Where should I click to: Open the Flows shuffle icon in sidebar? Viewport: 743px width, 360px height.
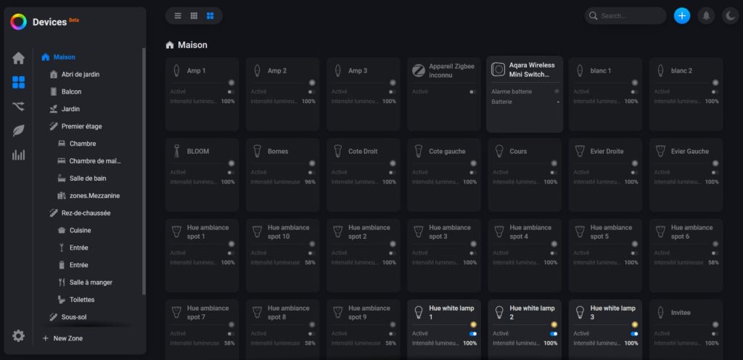pyautogui.click(x=18, y=107)
